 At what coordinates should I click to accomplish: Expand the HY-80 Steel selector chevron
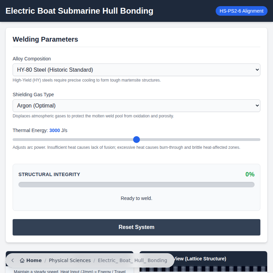(x=257, y=70)
